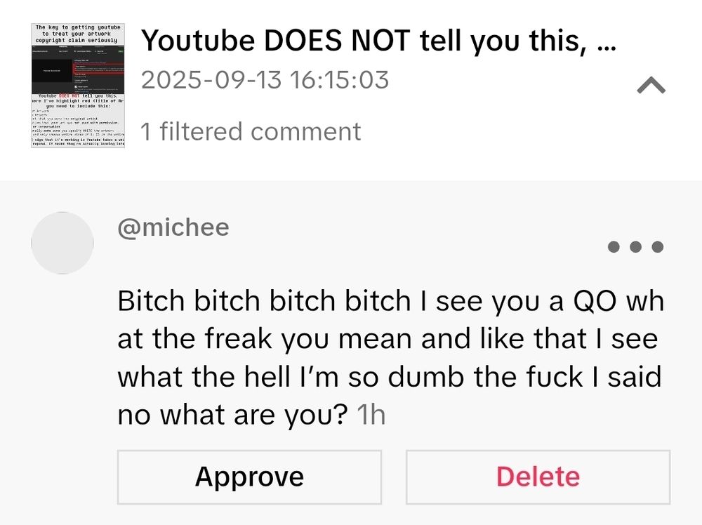Screen dimensions: 702x525
Task: Tap the red-highlighted area inside the video thumbnail
Action: (x=98, y=69)
